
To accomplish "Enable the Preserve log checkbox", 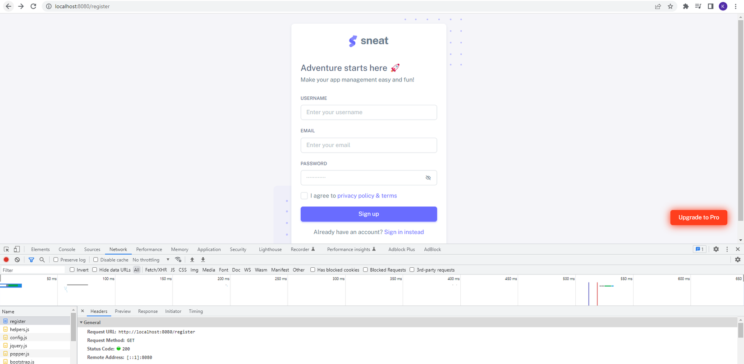I will pos(56,260).
